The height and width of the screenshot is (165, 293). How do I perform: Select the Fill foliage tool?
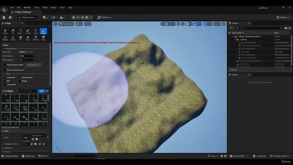pyautogui.click(x=20, y=38)
